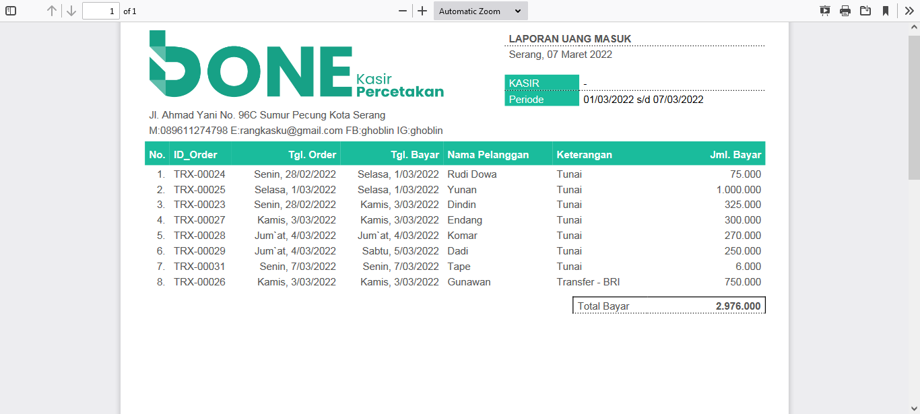Viewport: 920px width, 414px height.
Task: Switch to presentation mode
Action: pos(824,11)
